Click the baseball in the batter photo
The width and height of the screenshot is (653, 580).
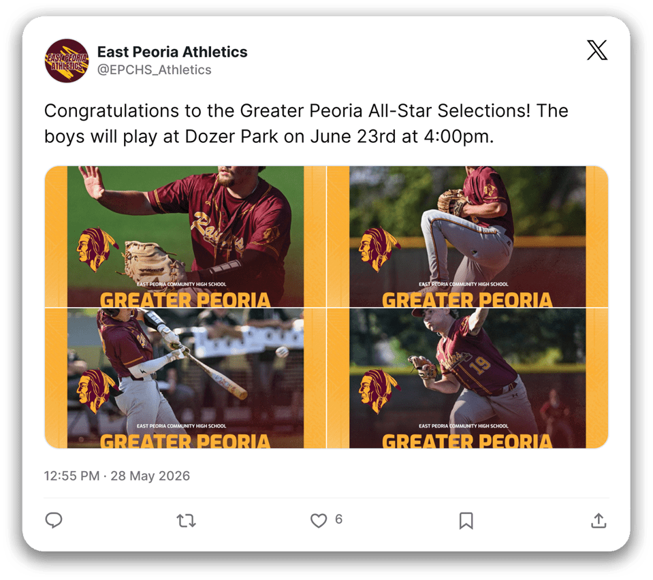[x=282, y=352]
